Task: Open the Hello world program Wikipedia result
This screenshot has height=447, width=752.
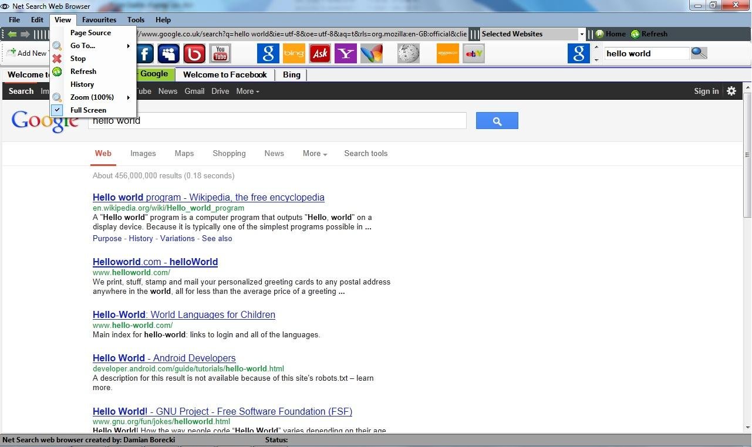Action: point(208,197)
